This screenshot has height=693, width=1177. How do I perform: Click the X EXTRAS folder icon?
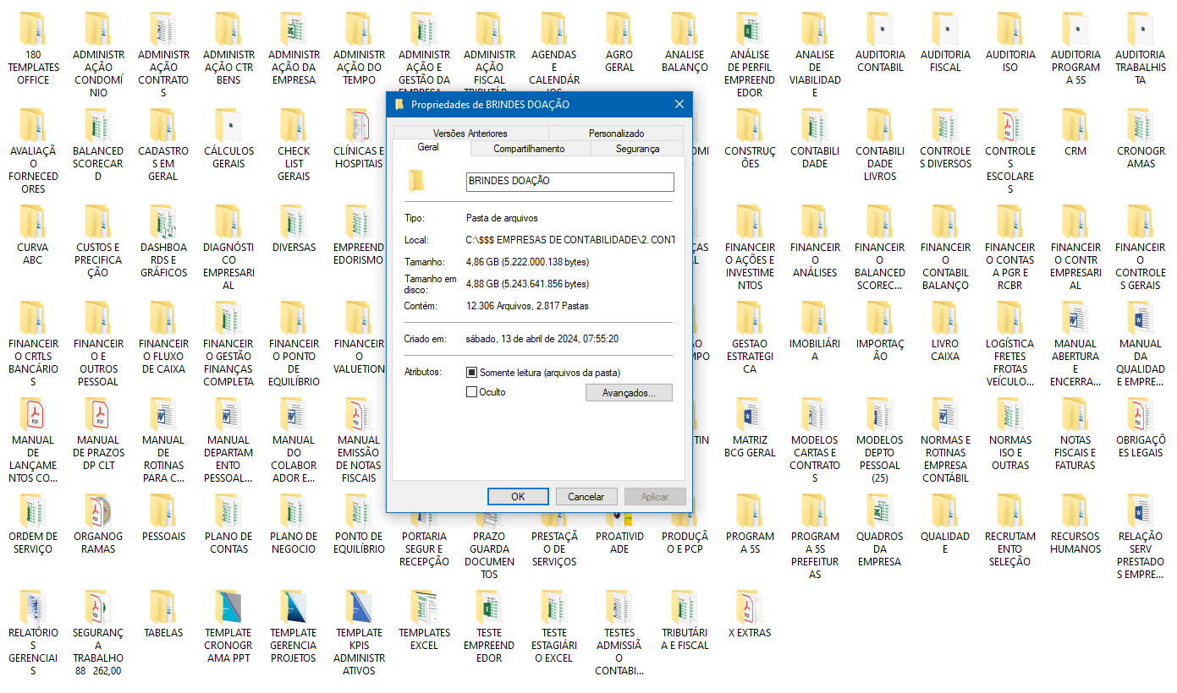coord(750,608)
